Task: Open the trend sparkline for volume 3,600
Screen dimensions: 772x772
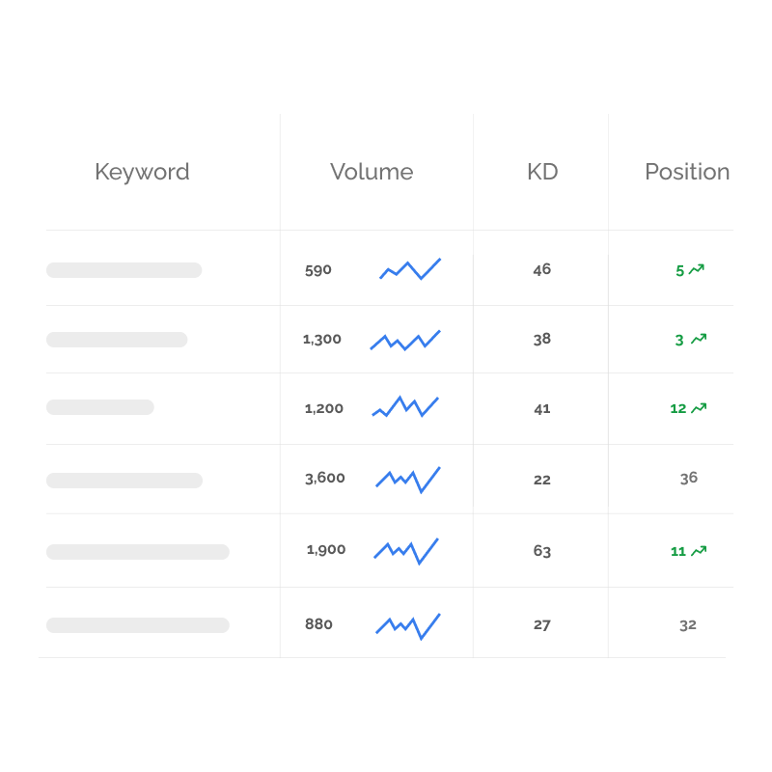Action: tap(408, 479)
